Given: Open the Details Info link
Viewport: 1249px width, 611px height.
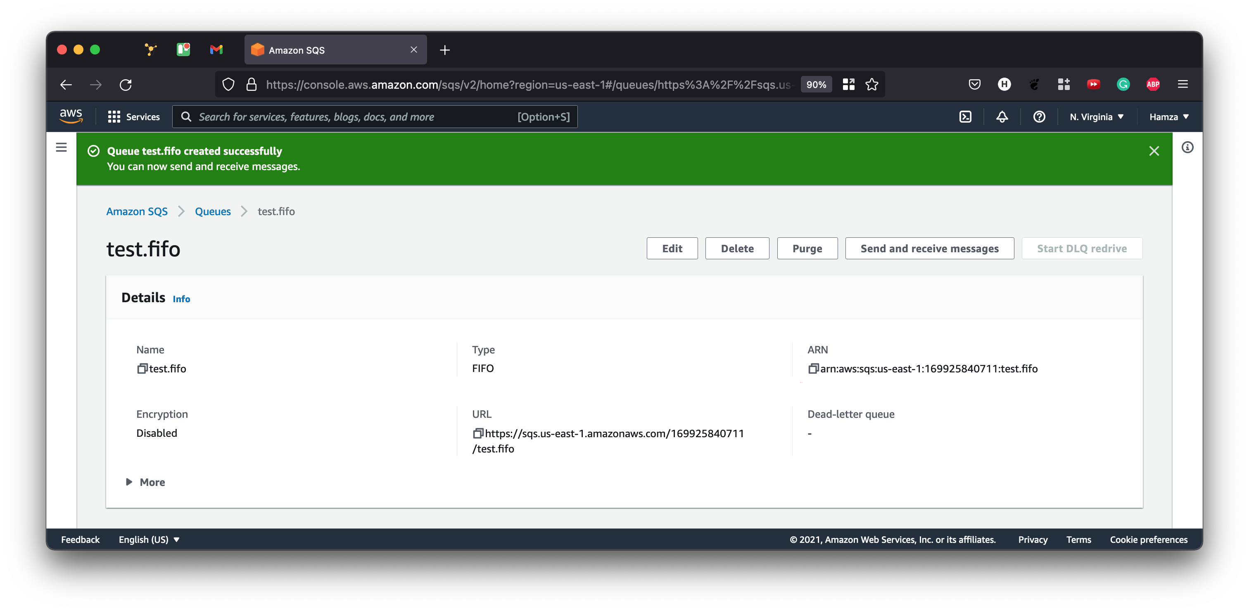Looking at the screenshot, I should click(181, 299).
